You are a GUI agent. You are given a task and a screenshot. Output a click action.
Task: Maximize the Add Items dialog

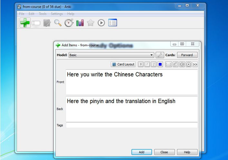pos(182,44)
